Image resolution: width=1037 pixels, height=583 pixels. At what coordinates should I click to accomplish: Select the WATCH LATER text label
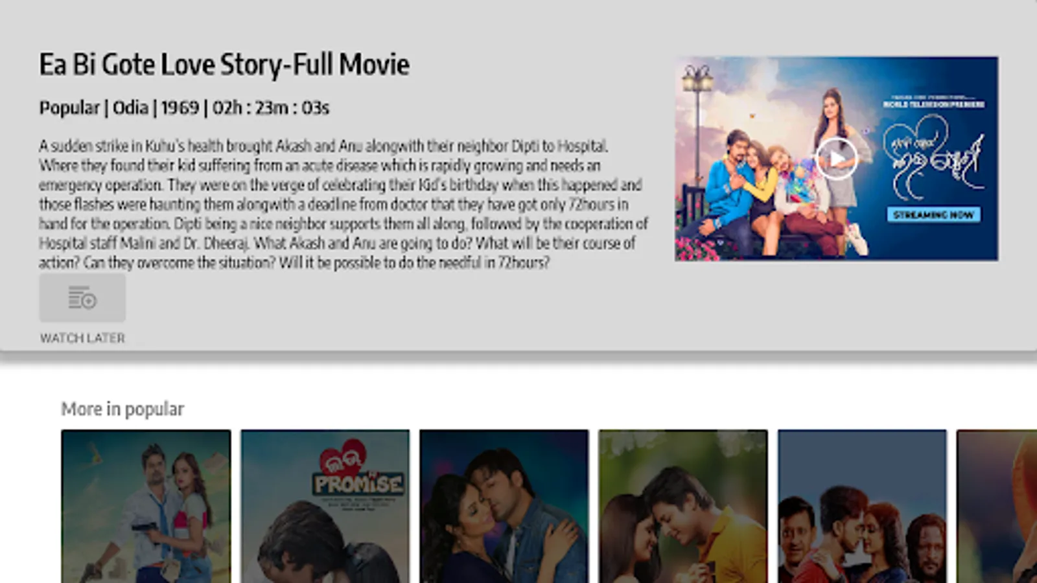tap(82, 338)
